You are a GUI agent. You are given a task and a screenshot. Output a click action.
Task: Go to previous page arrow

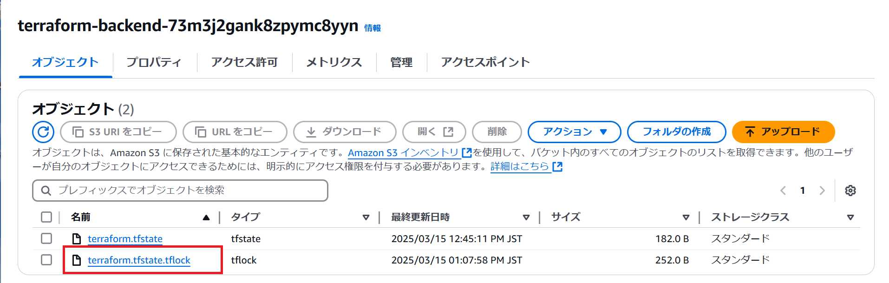783,191
